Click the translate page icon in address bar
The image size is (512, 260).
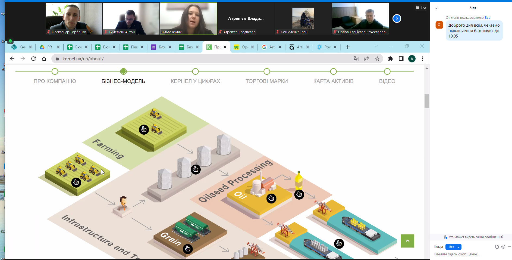(356, 59)
